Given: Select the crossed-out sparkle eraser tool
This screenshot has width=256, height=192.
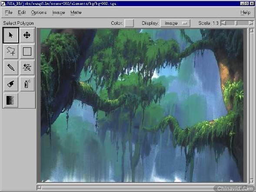Looking at the screenshot, I should [27, 67].
